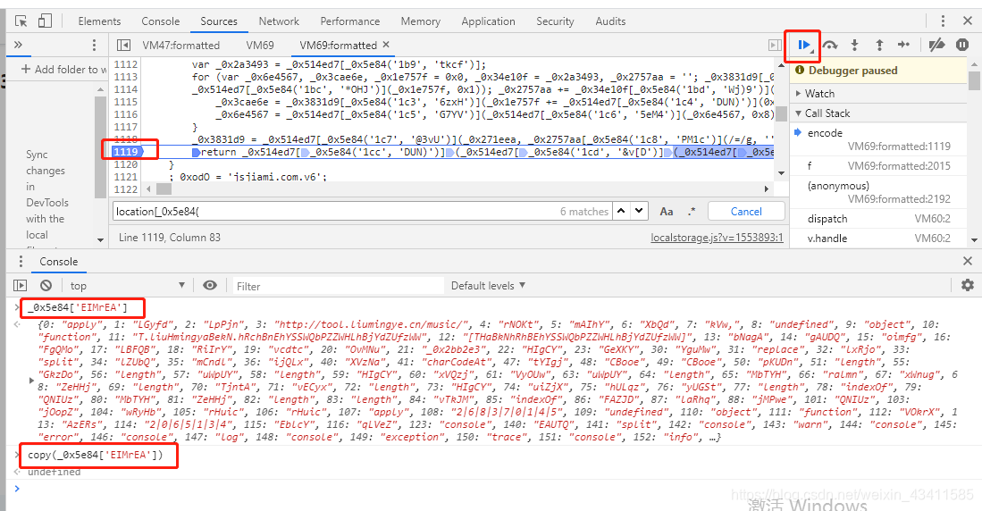This screenshot has width=982, height=511.
Task: Clear the console
Action: click(46, 286)
